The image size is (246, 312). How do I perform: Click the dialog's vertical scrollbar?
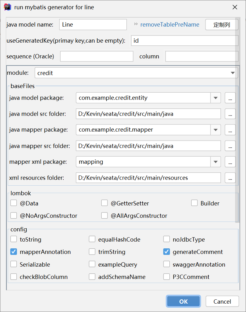pyautogui.click(x=237, y=119)
